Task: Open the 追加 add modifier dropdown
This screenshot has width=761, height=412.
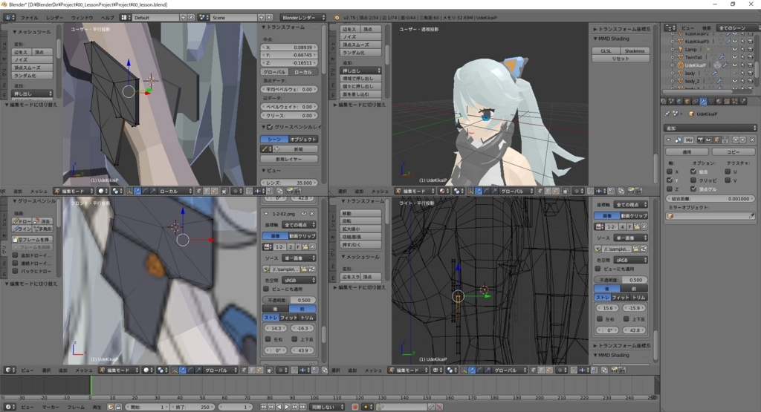Action: click(x=710, y=128)
